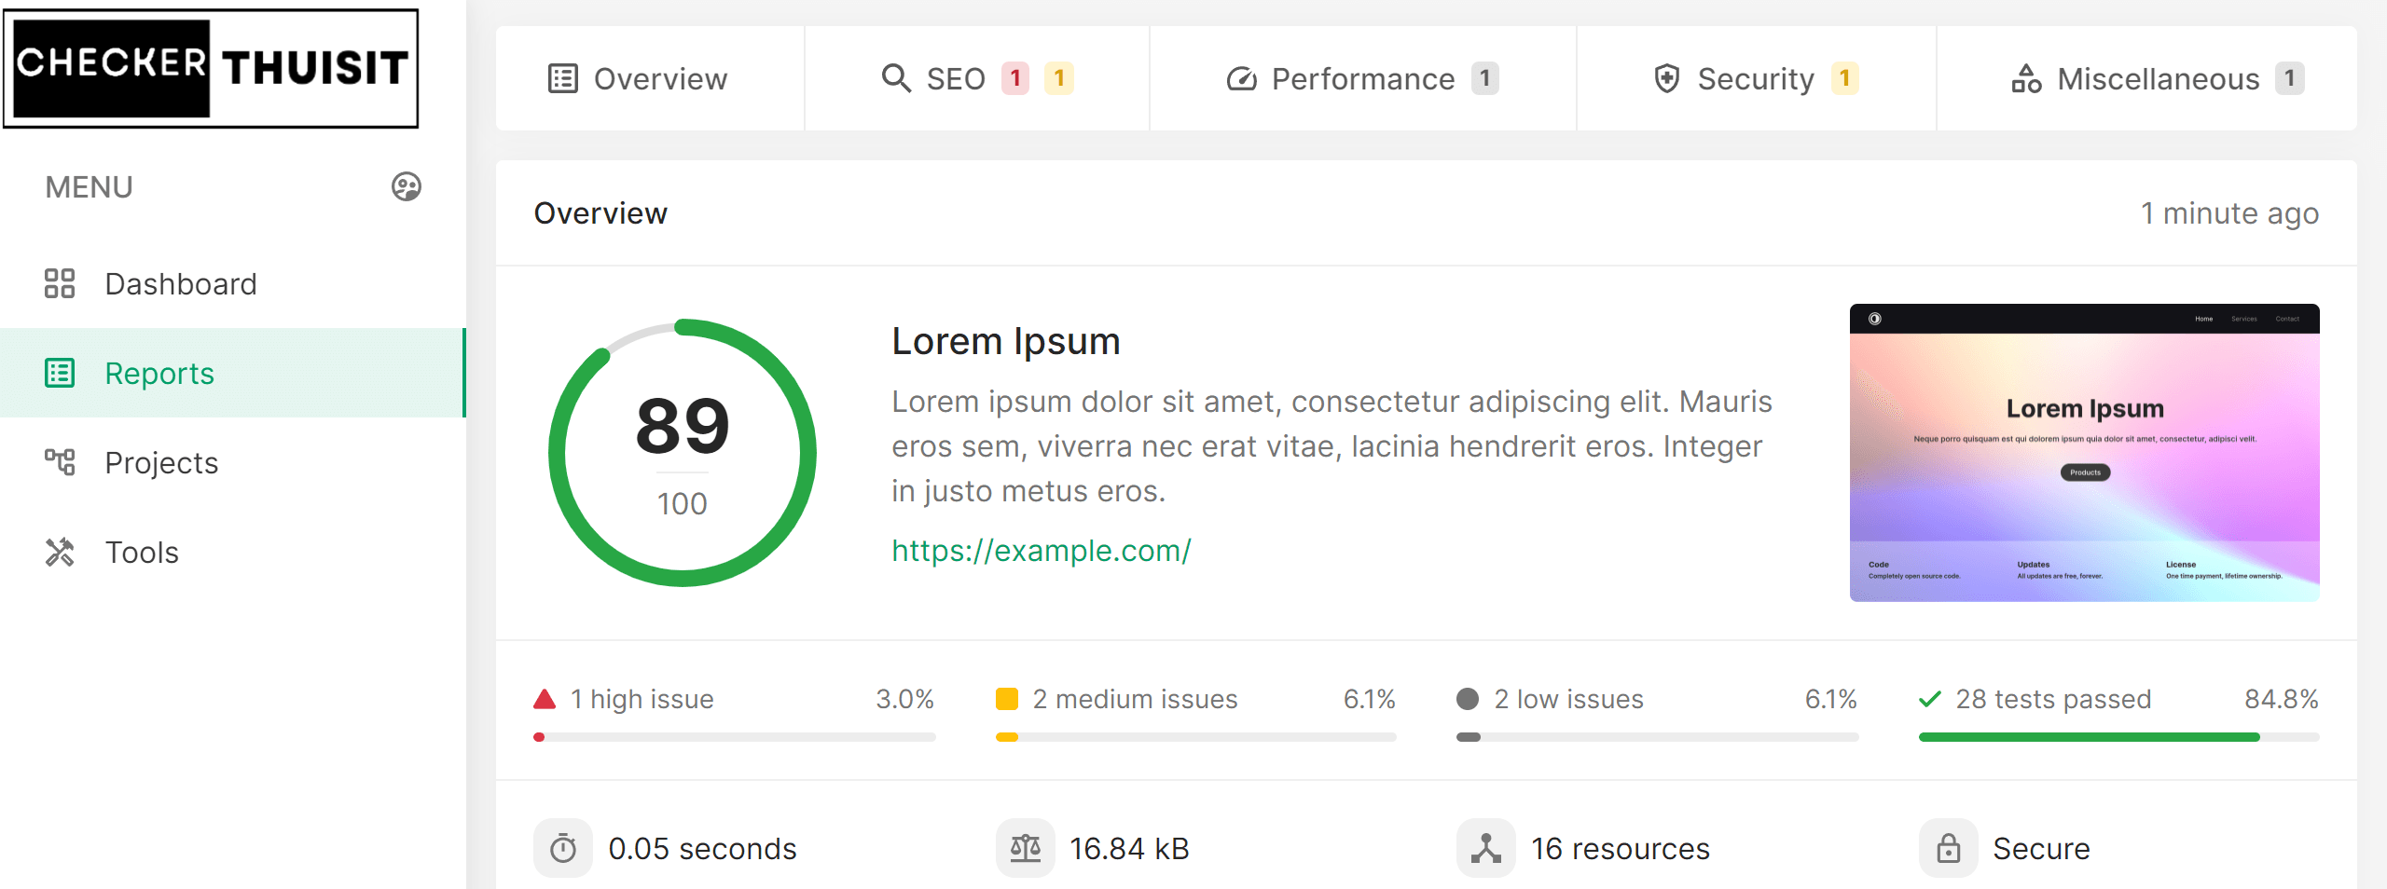
Task: Click the page weight scale icon
Action: pyautogui.click(x=1026, y=848)
